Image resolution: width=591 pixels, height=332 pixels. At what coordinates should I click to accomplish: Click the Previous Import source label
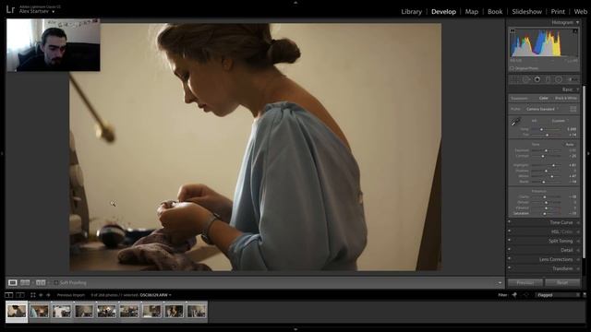point(71,295)
